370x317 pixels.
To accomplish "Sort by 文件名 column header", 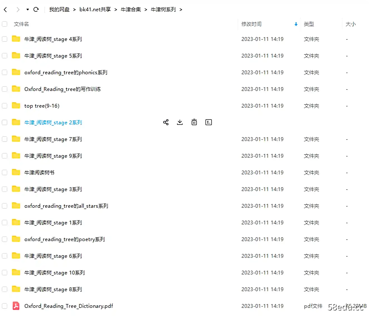I will [21, 24].
